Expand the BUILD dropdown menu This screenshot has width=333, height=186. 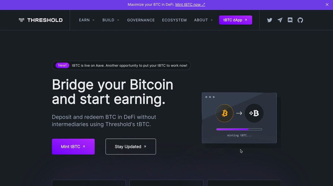click(x=111, y=20)
